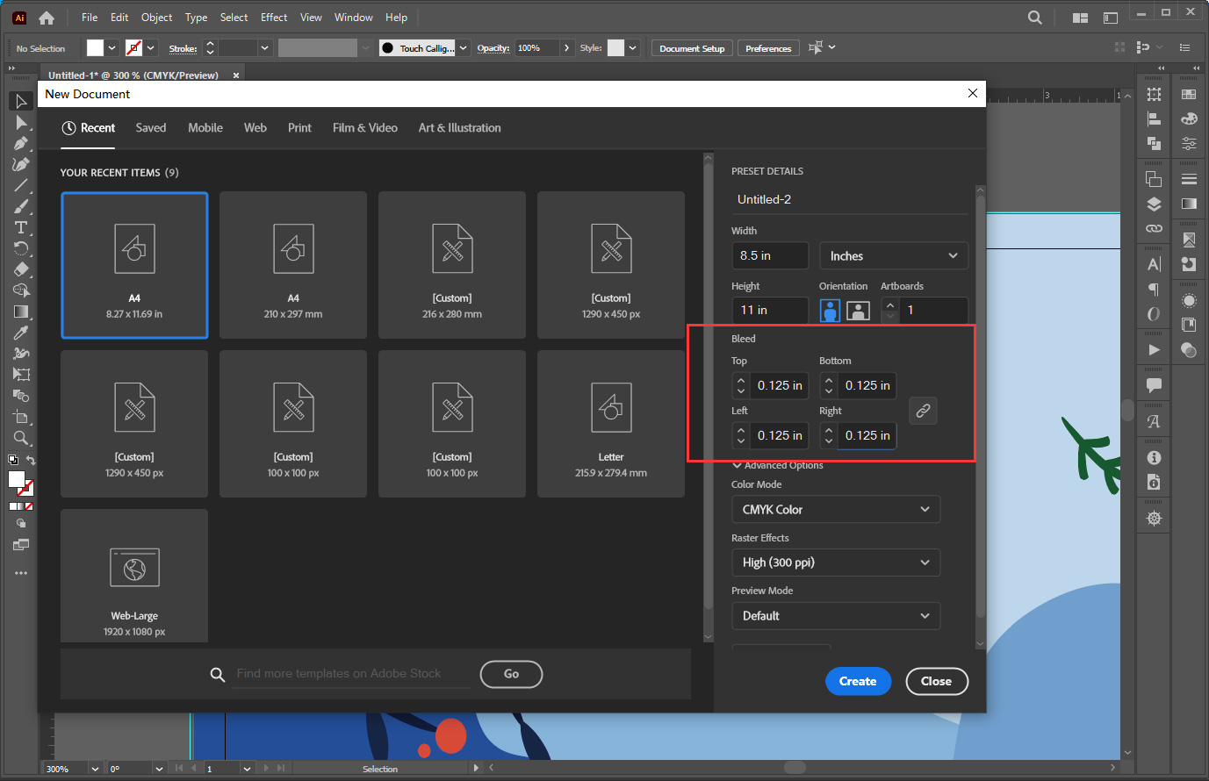Image resolution: width=1209 pixels, height=781 pixels.
Task: Select the Selection tool arrow
Action: coord(21,101)
